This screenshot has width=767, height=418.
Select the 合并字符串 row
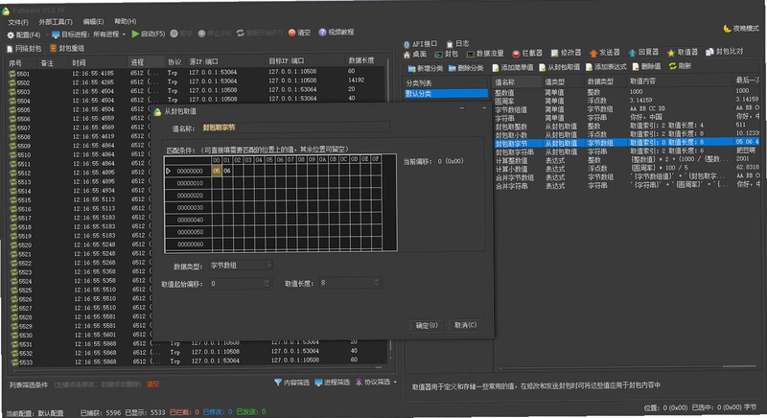[x=626, y=185]
